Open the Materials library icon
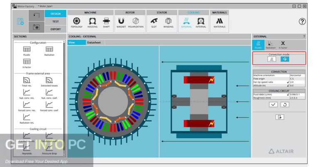This screenshot has width=319, height=167. pyautogui.click(x=219, y=22)
